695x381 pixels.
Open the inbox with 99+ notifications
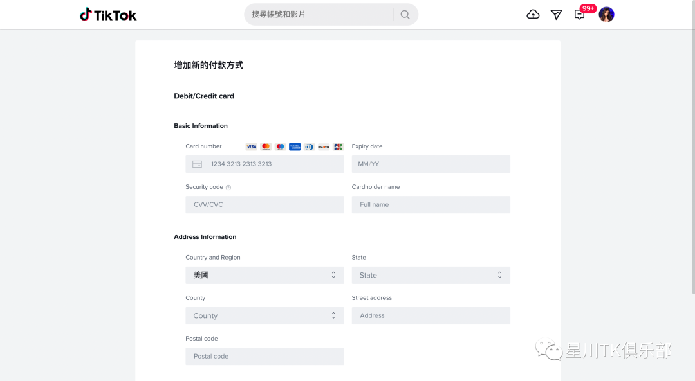(x=579, y=14)
